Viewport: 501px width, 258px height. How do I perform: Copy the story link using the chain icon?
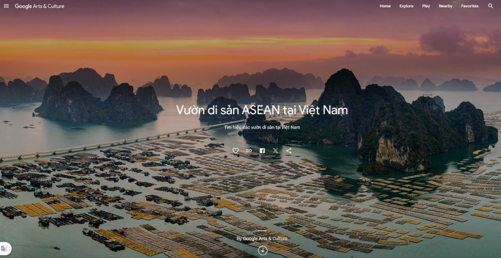coord(249,151)
